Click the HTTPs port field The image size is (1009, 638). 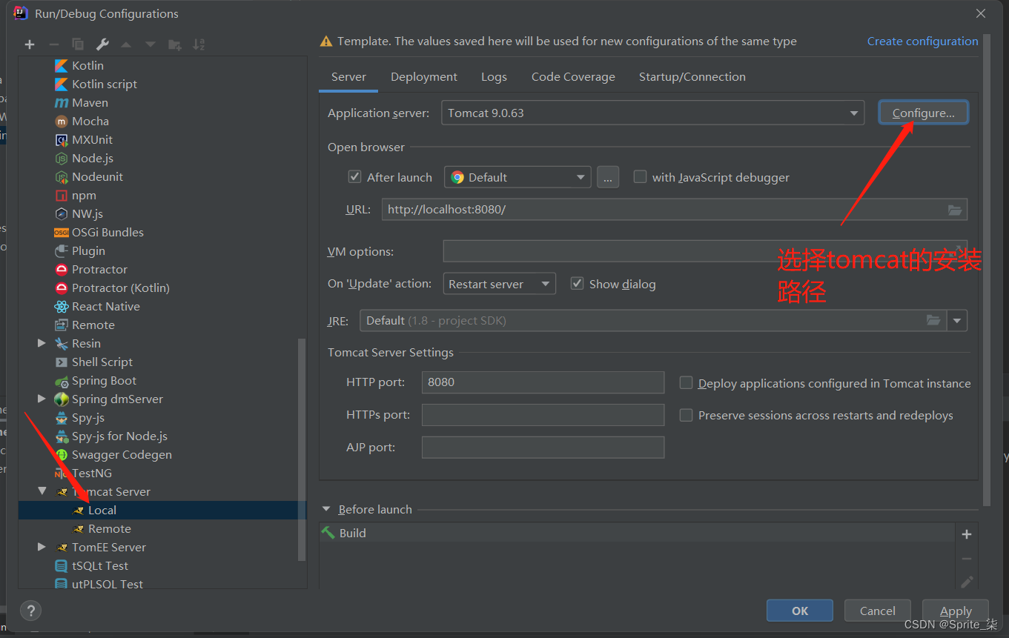click(543, 415)
